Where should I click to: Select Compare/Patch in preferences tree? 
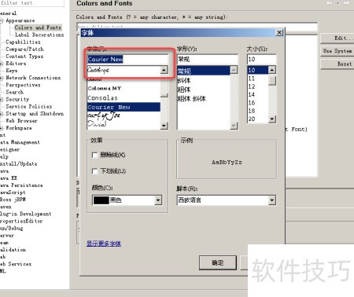click(x=24, y=49)
